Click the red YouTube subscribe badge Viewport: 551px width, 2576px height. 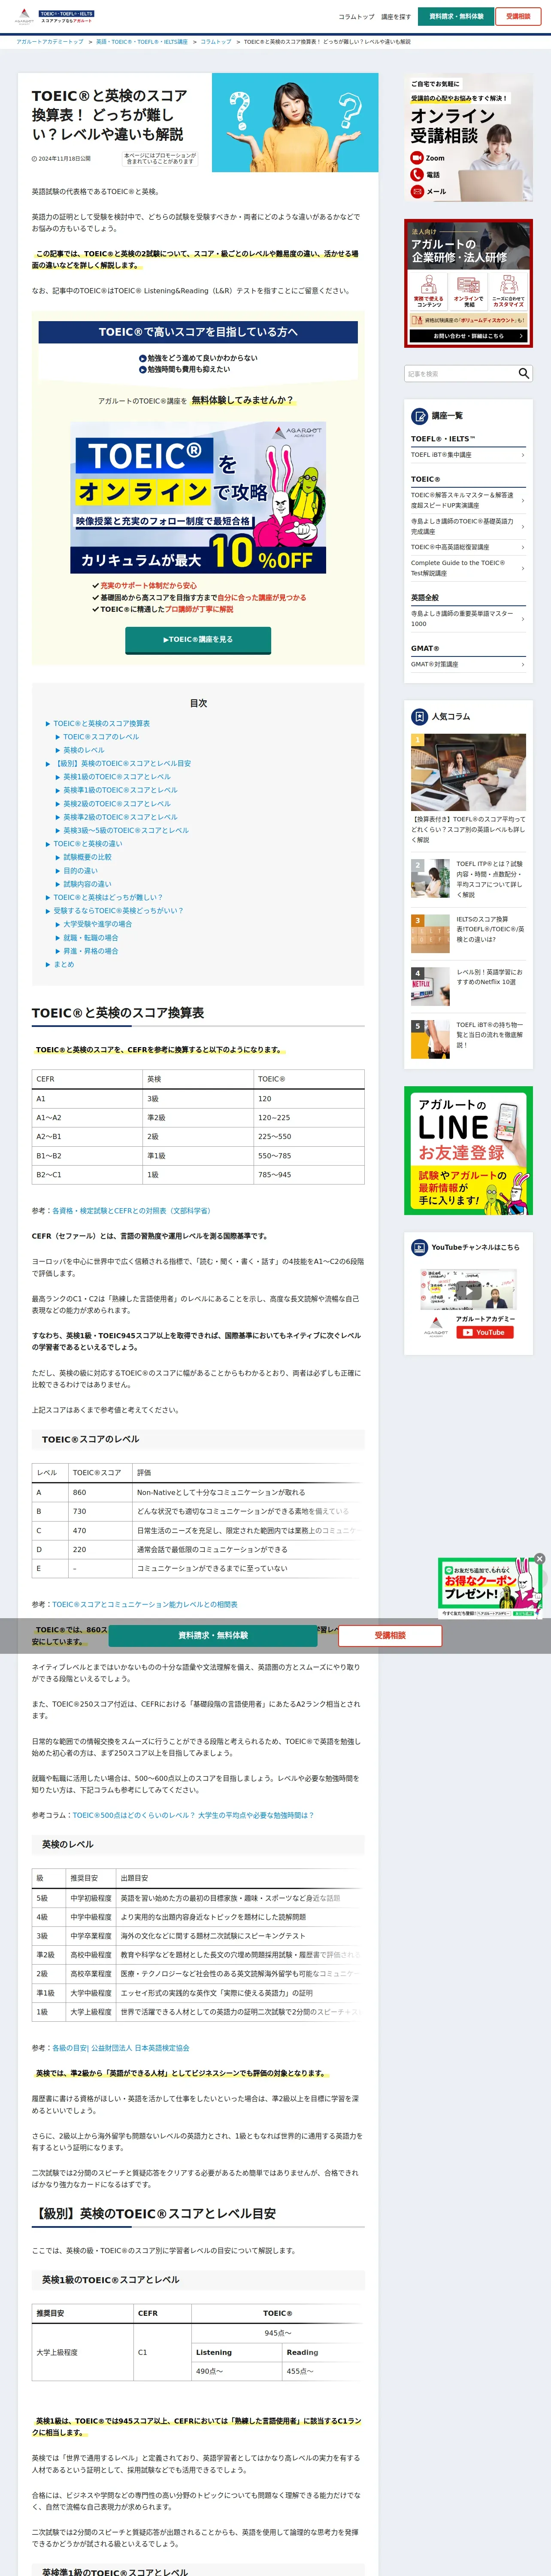[x=485, y=1332]
